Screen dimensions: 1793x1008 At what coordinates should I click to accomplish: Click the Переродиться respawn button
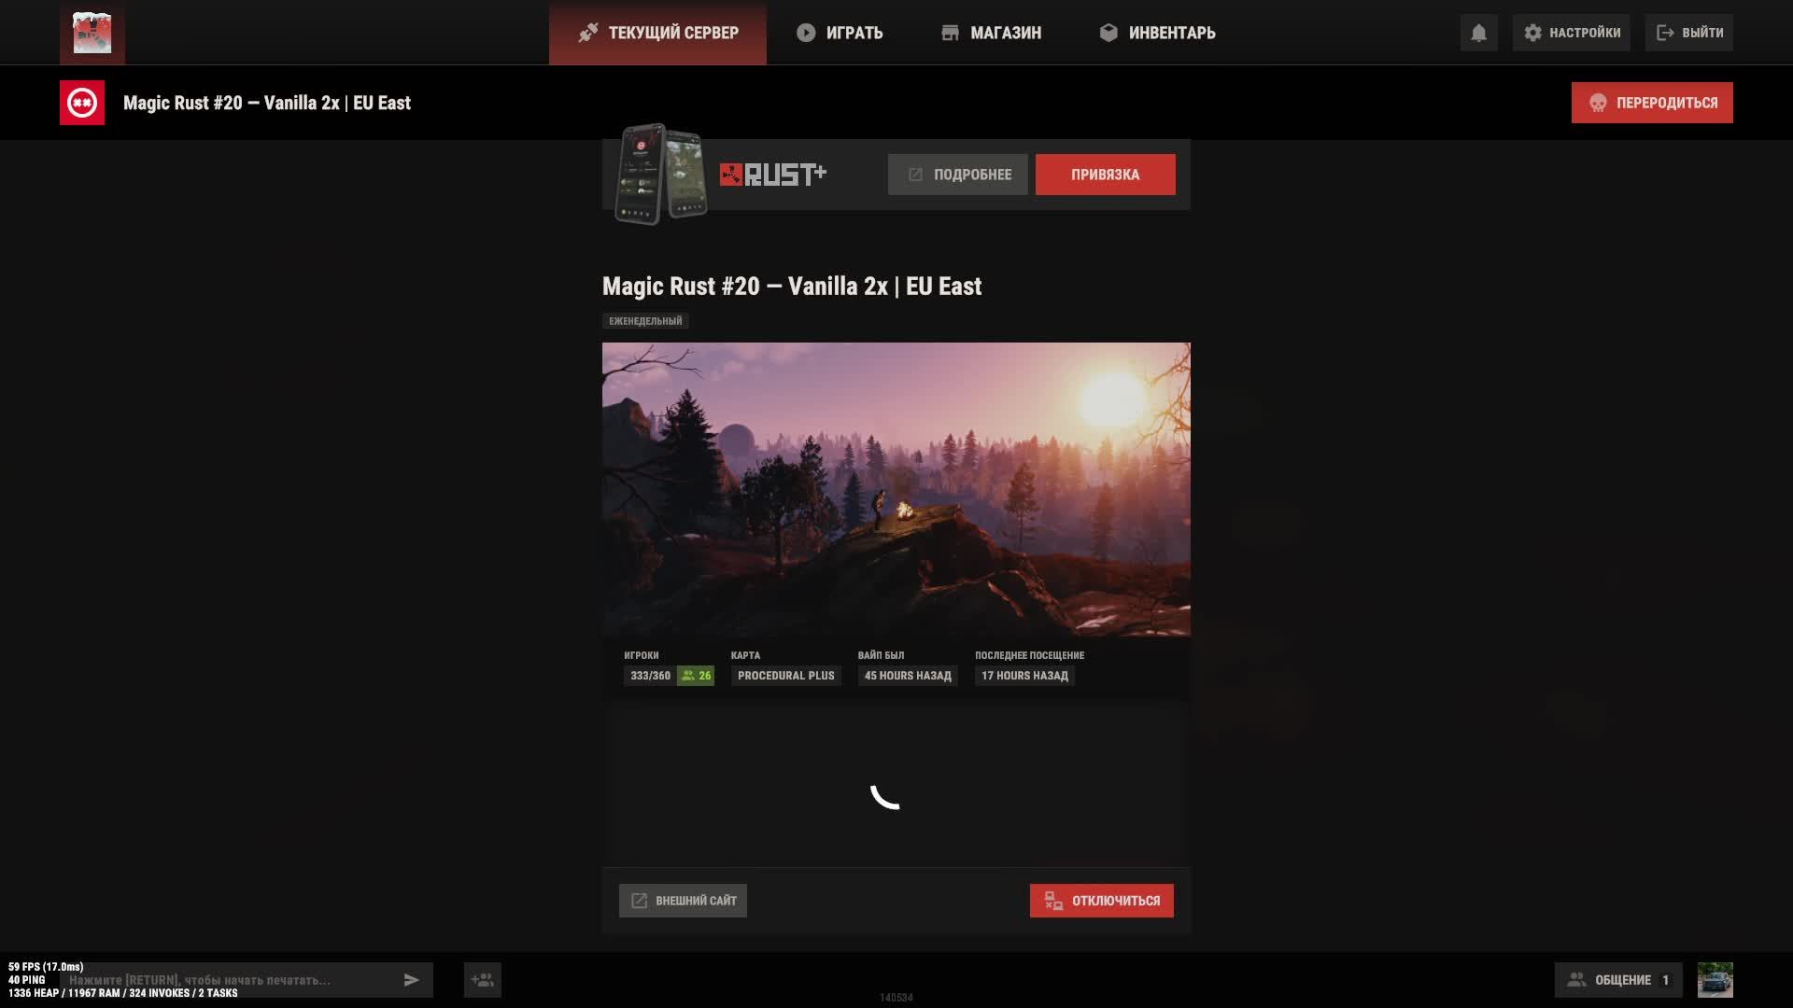[1651, 103]
